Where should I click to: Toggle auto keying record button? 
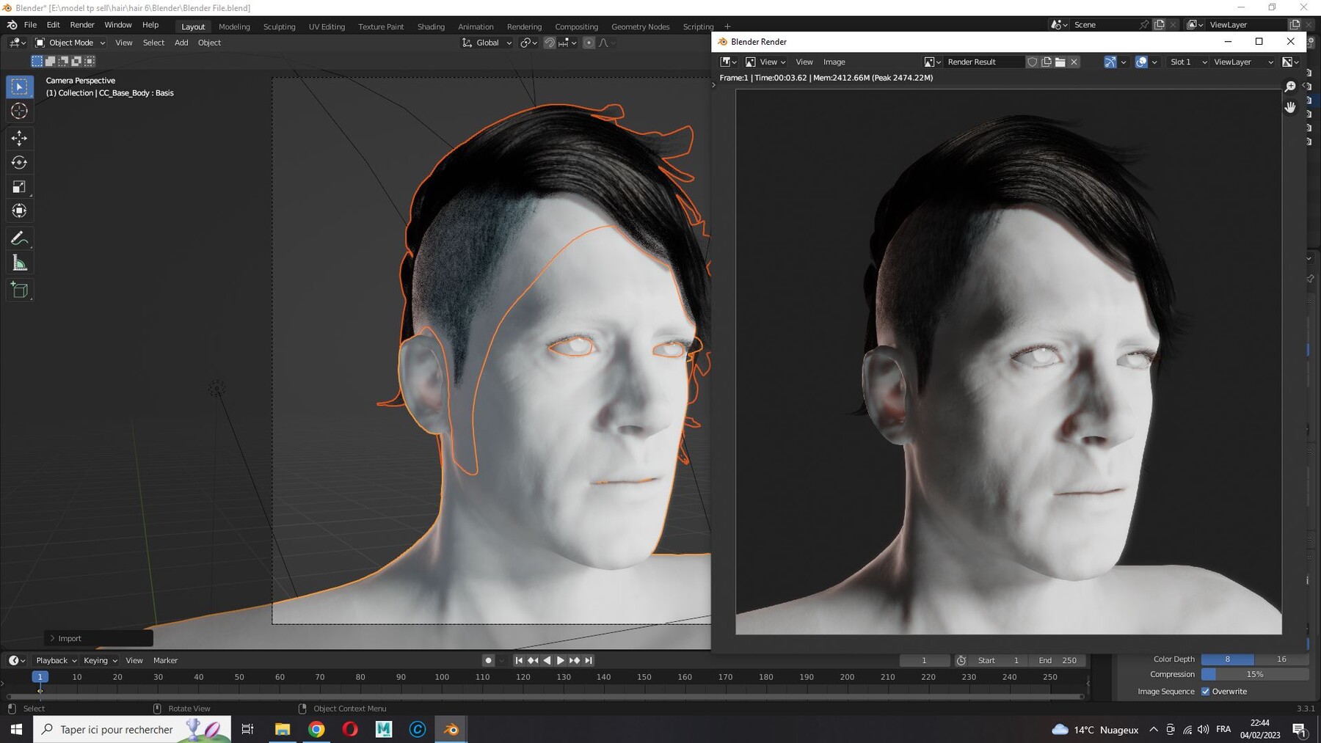click(x=488, y=661)
